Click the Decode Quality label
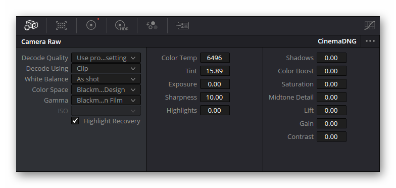396x188 pixels. (x=45, y=58)
